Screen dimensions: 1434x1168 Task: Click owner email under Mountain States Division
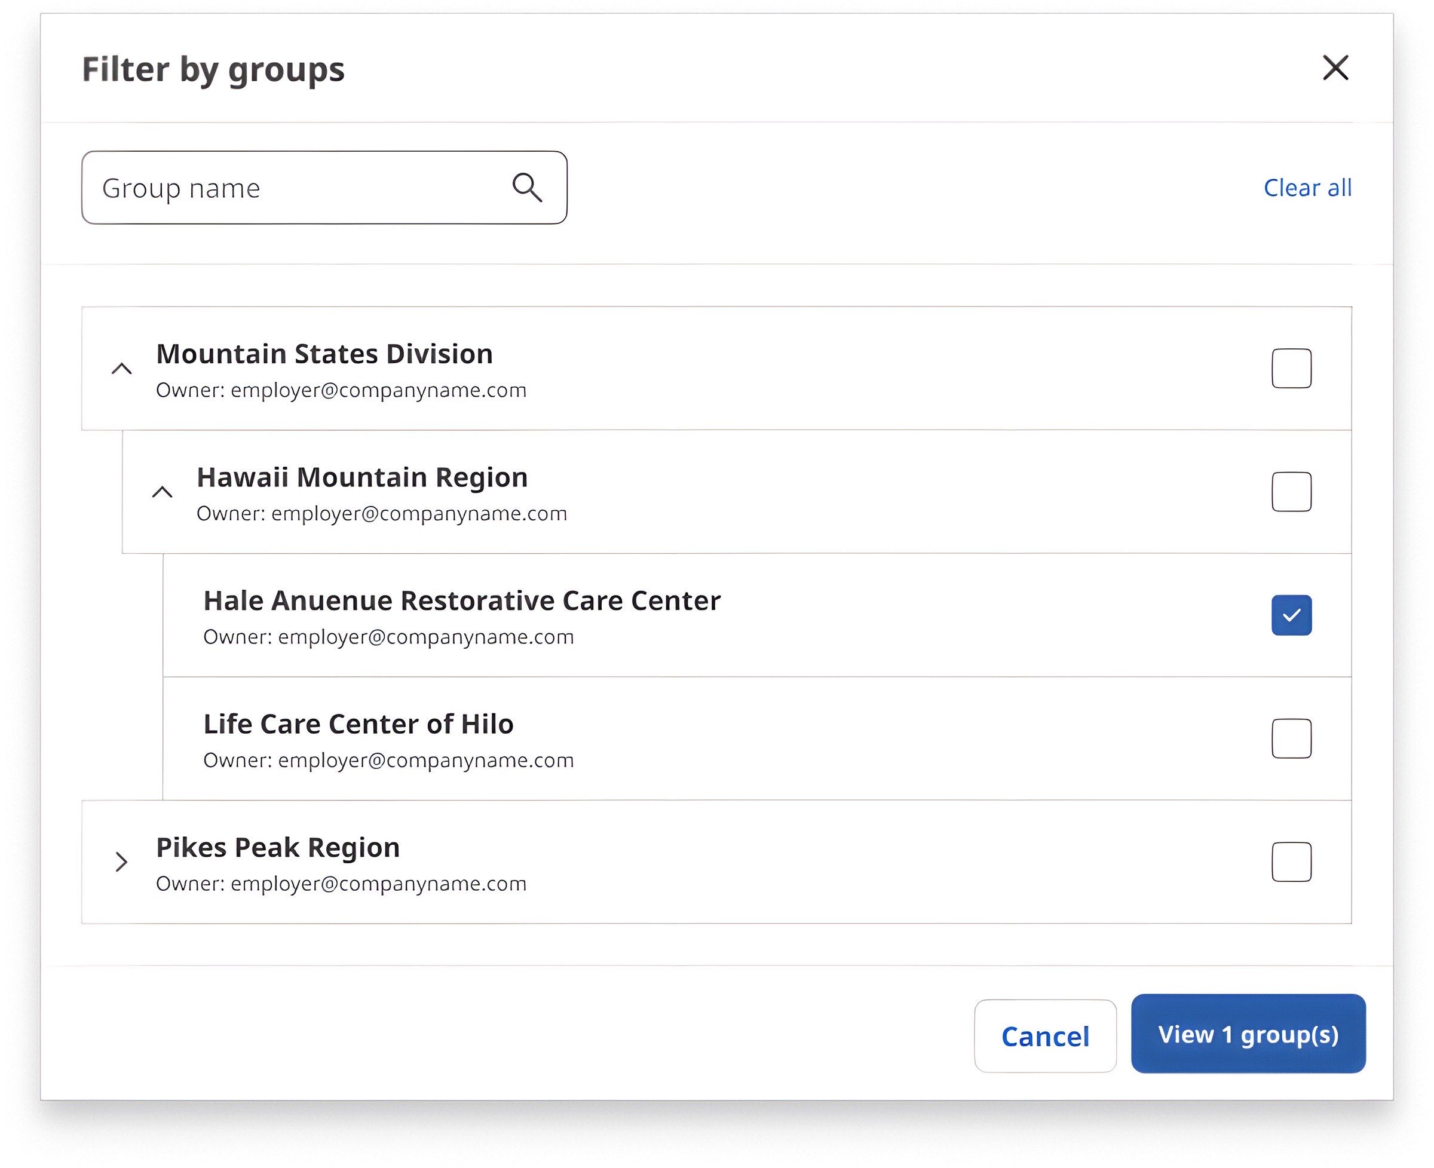[379, 390]
